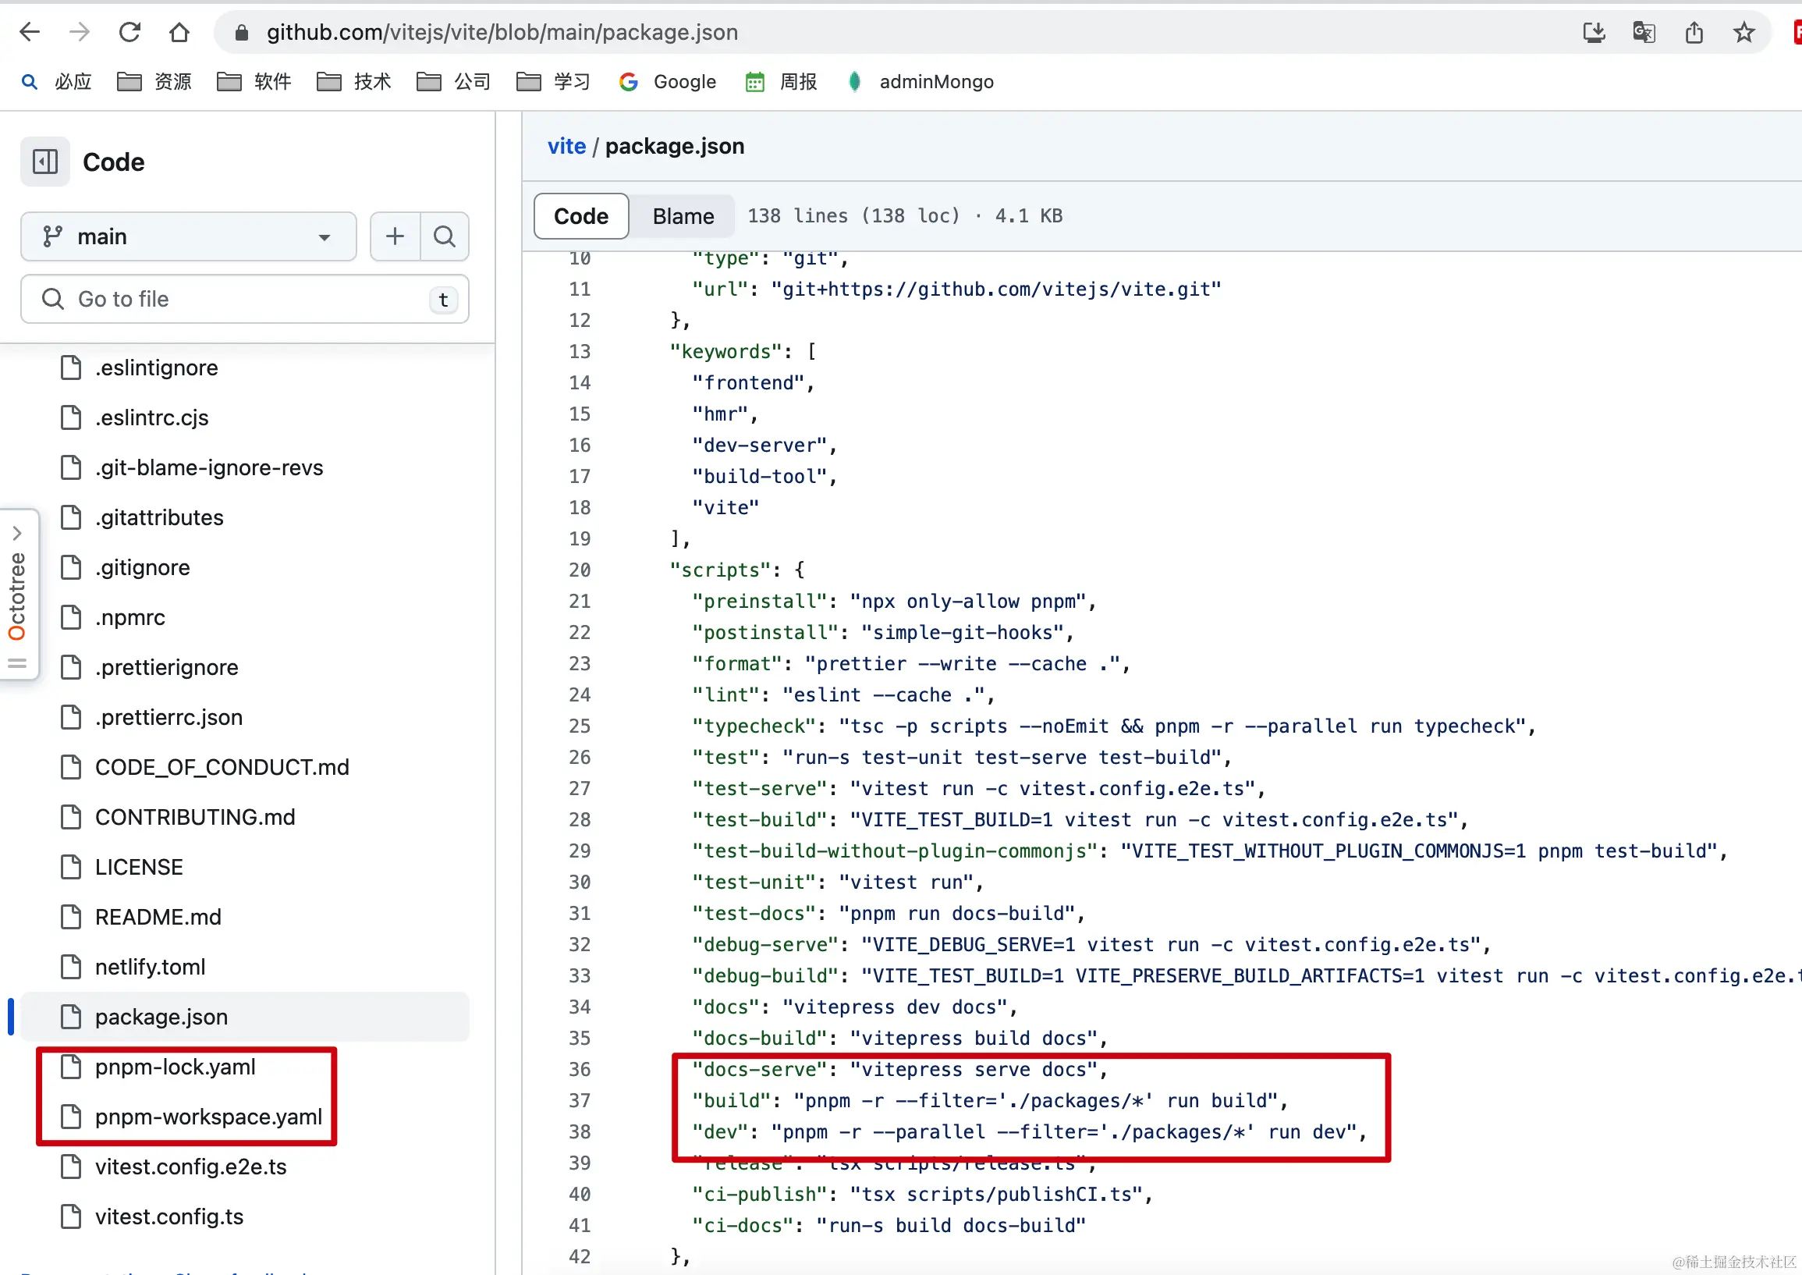Switch to the Blame tab
The height and width of the screenshot is (1275, 1802).
(x=683, y=216)
